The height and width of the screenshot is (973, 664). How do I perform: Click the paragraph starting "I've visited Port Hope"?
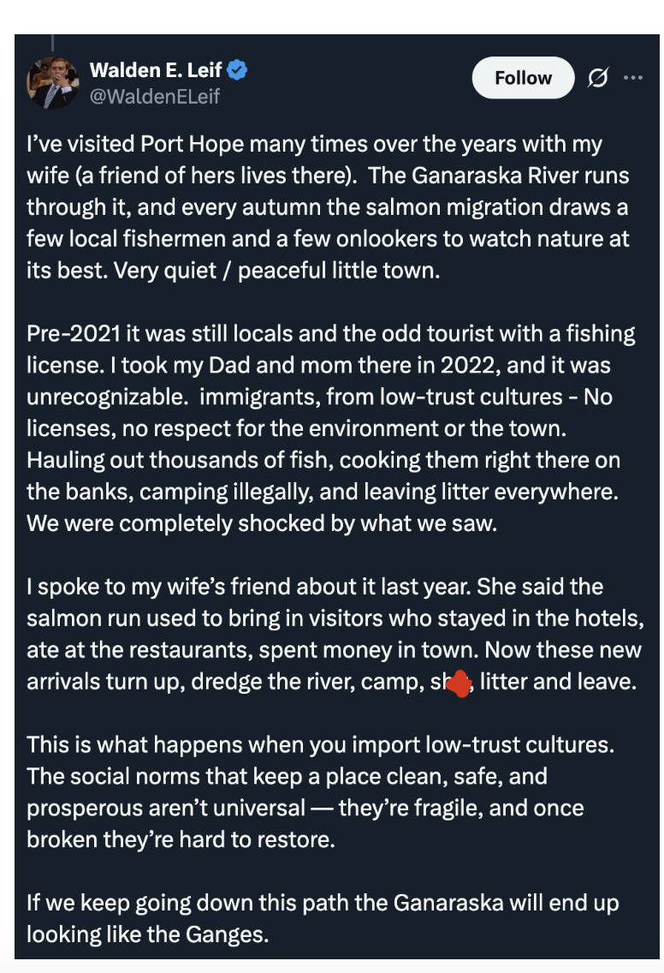(x=328, y=206)
